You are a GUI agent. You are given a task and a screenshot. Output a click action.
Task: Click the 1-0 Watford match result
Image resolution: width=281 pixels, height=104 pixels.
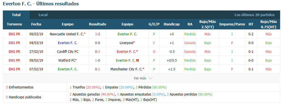(x=98, y=60)
